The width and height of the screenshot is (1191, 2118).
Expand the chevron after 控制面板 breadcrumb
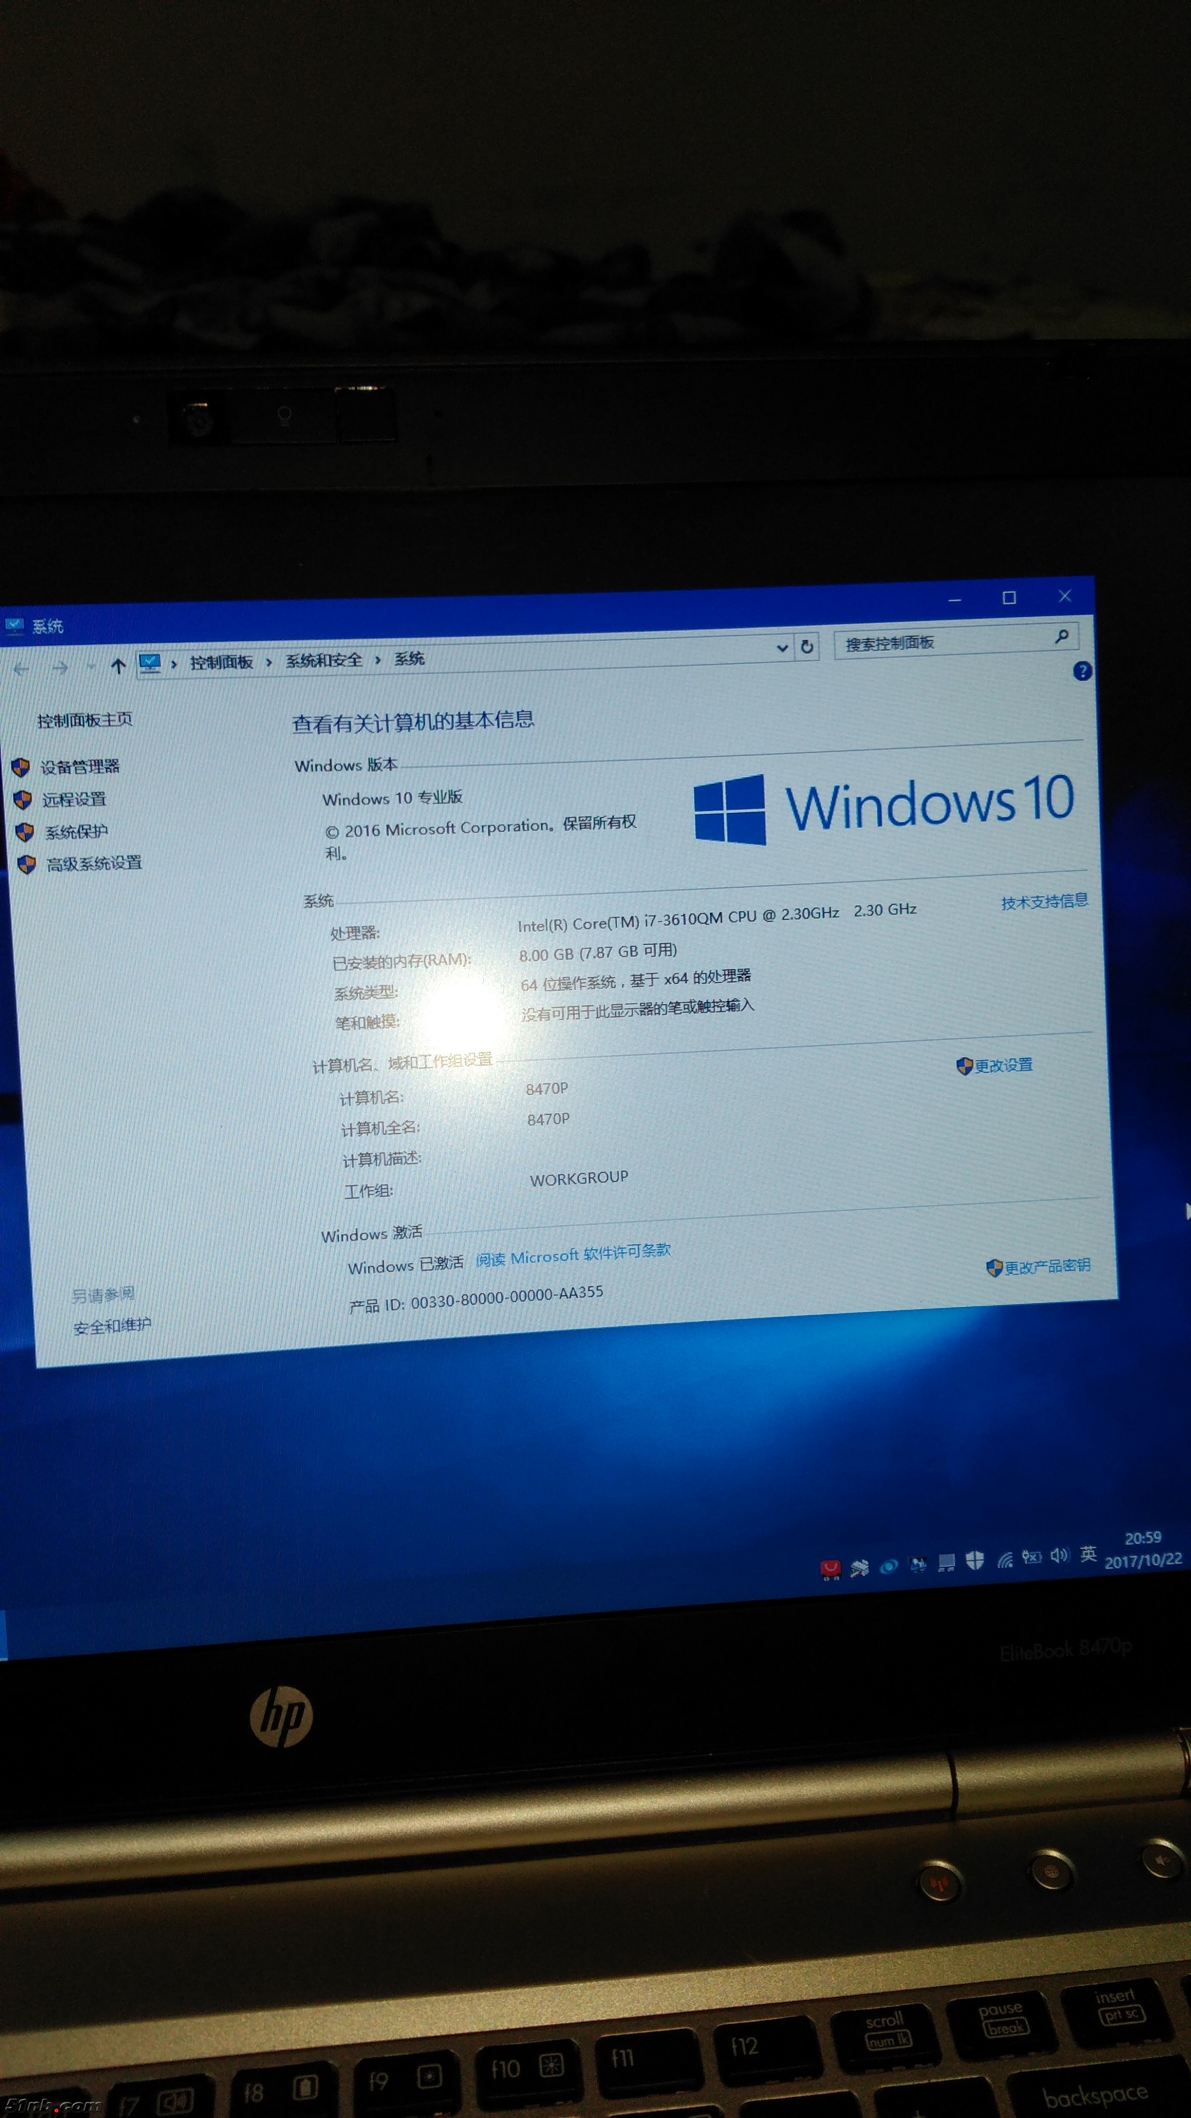pos(269,662)
